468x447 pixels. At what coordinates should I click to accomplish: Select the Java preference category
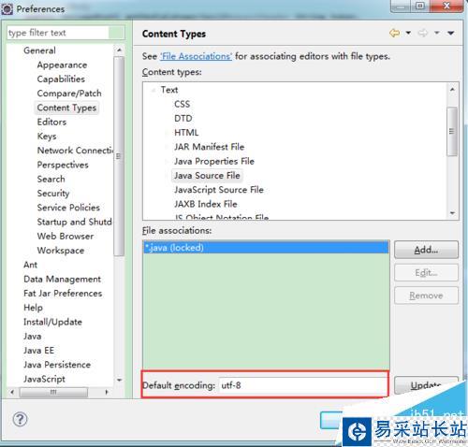(33, 337)
